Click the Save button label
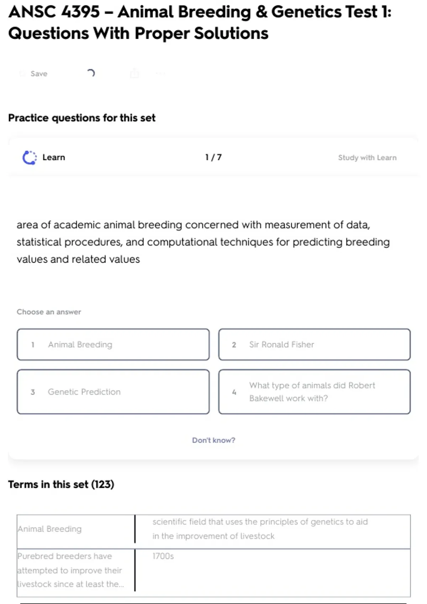The width and height of the screenshot is (427, 604). (39, 74)
